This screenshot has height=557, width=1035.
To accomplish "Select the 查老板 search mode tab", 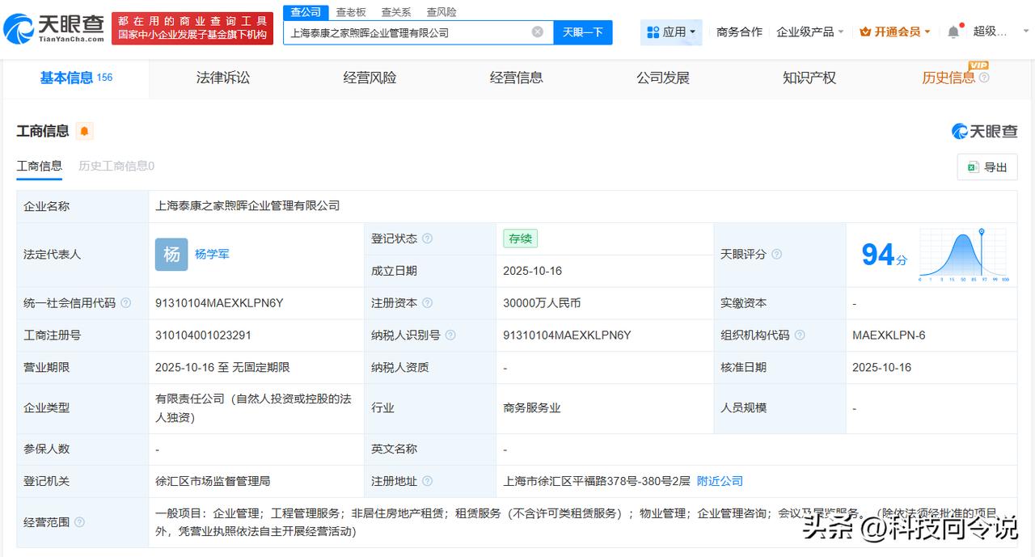I will click(351, 12).
